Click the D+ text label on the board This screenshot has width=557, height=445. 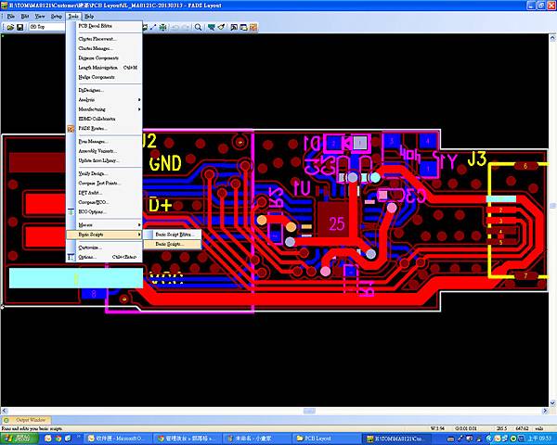[161, 205]
